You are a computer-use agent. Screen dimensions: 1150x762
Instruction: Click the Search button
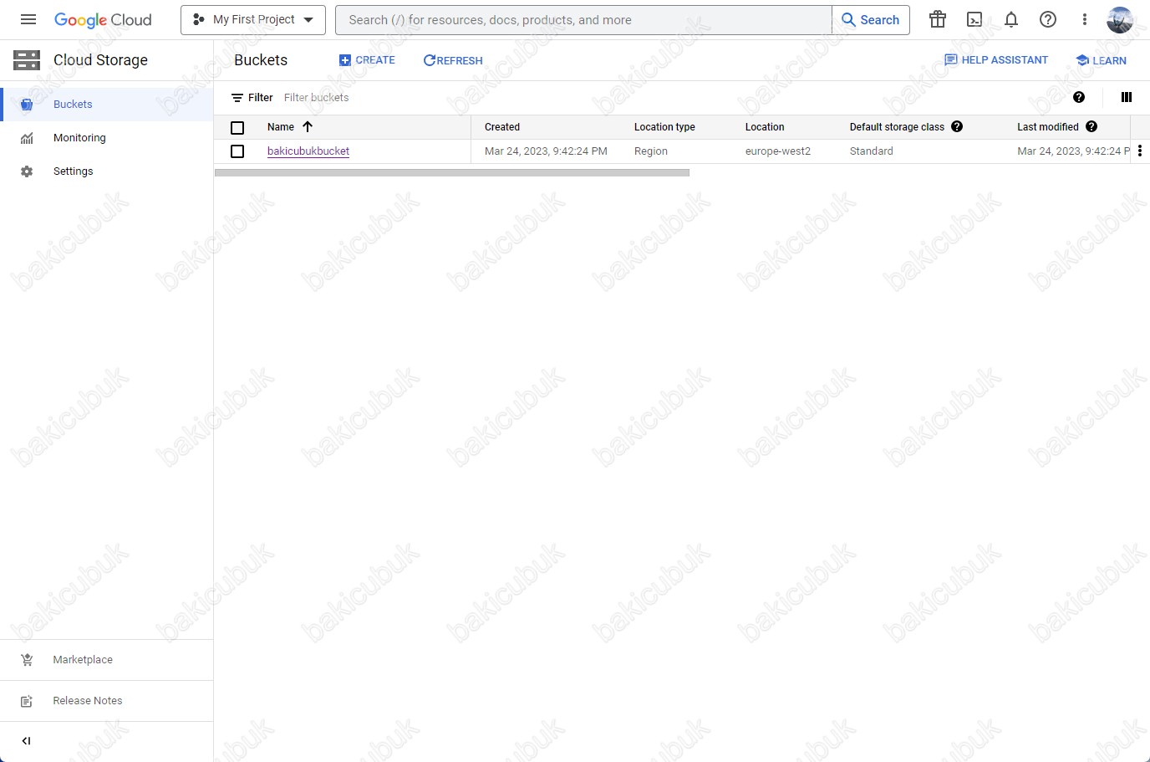871,20
